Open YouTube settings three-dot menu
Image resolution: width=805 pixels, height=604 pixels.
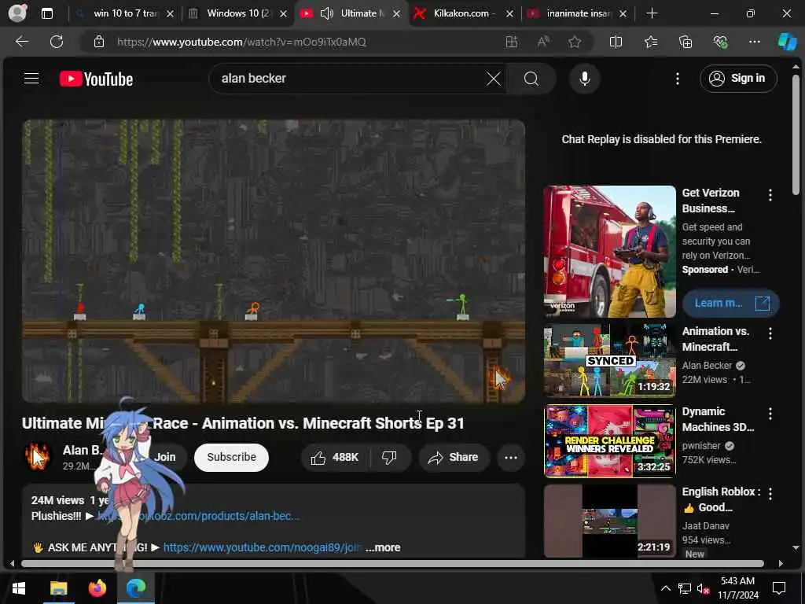pyautogui.click(x=677, y=79)
